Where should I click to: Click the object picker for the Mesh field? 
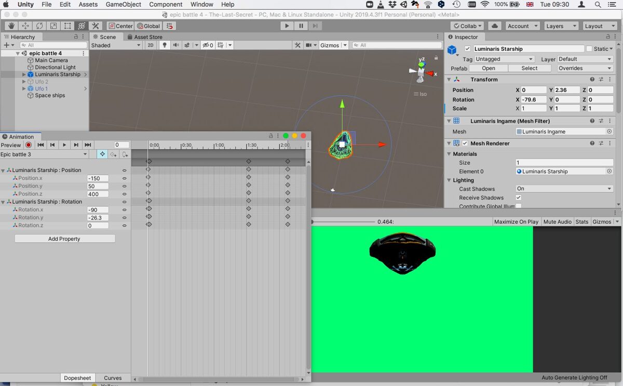click(x=610, y=132)
